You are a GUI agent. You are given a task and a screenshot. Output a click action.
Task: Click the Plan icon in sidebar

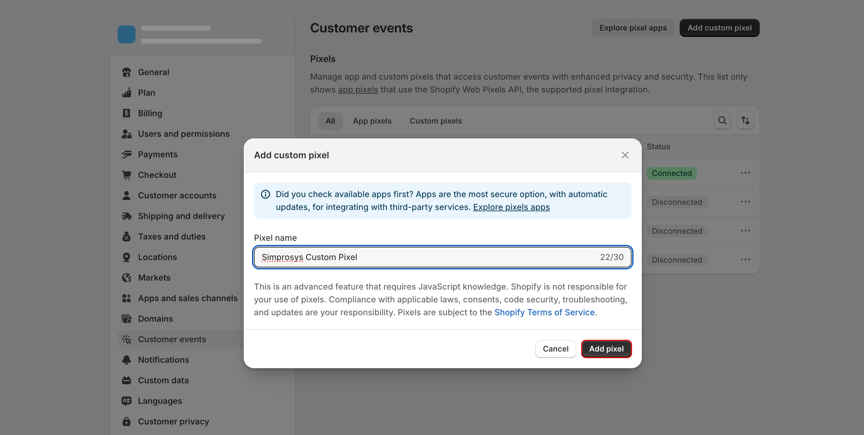[127, 92]
